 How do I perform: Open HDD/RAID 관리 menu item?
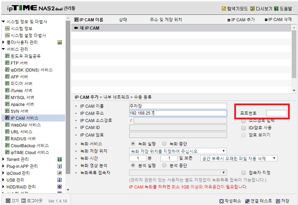21,187
